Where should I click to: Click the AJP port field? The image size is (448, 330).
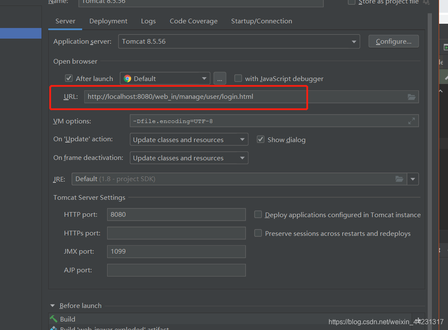click(176, 270)
